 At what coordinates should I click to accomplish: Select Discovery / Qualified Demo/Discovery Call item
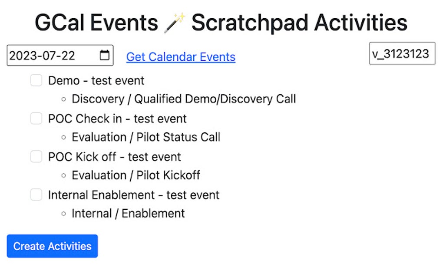[x=184, y=99]
